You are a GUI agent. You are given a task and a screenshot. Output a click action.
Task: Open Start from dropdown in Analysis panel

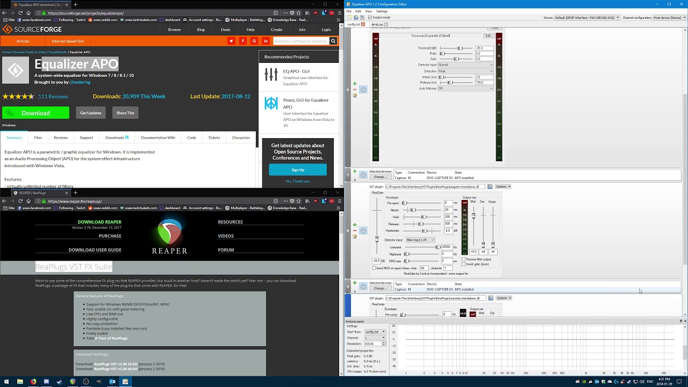point(375,332)
